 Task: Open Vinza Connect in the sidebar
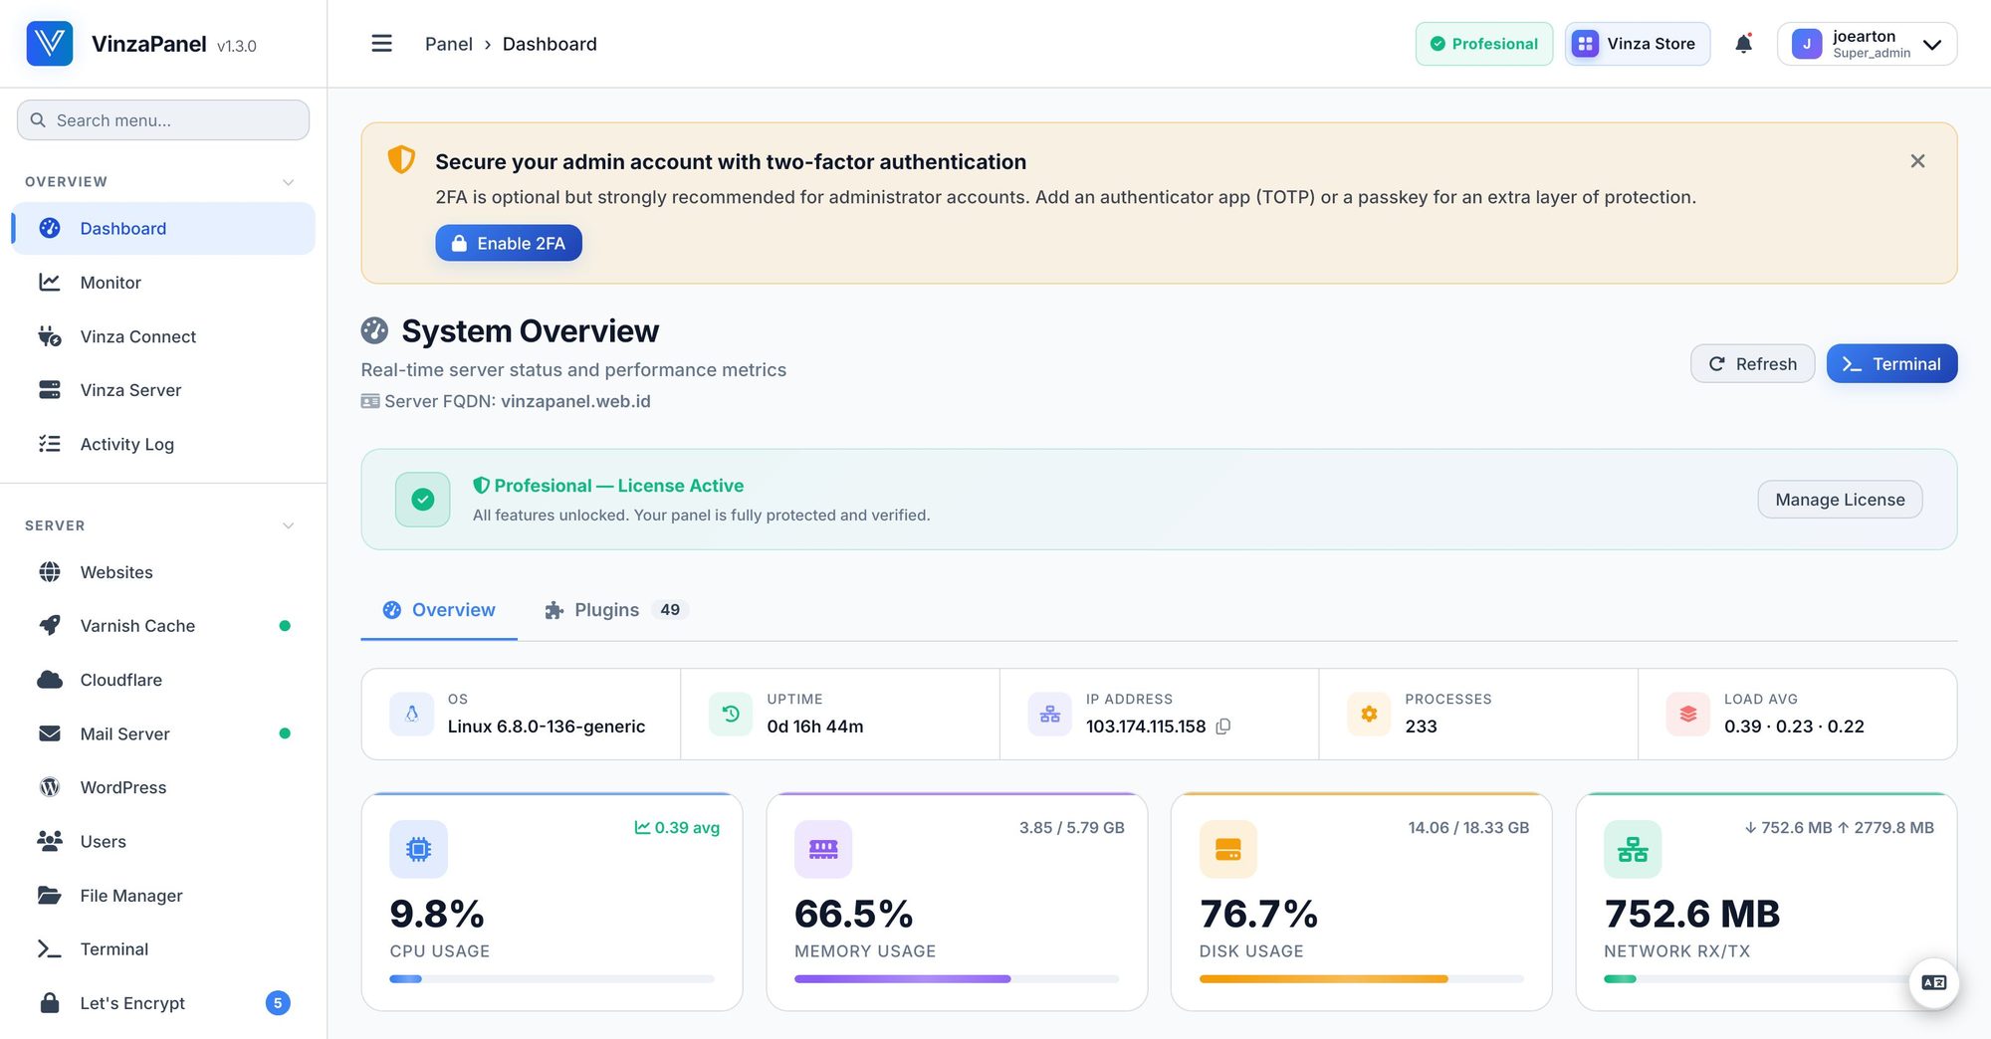(163, 336)
